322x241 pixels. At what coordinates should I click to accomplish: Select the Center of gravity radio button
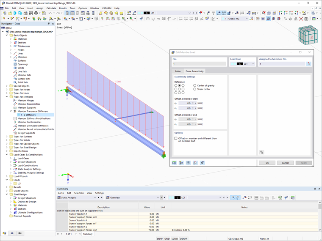pos(194,85)
